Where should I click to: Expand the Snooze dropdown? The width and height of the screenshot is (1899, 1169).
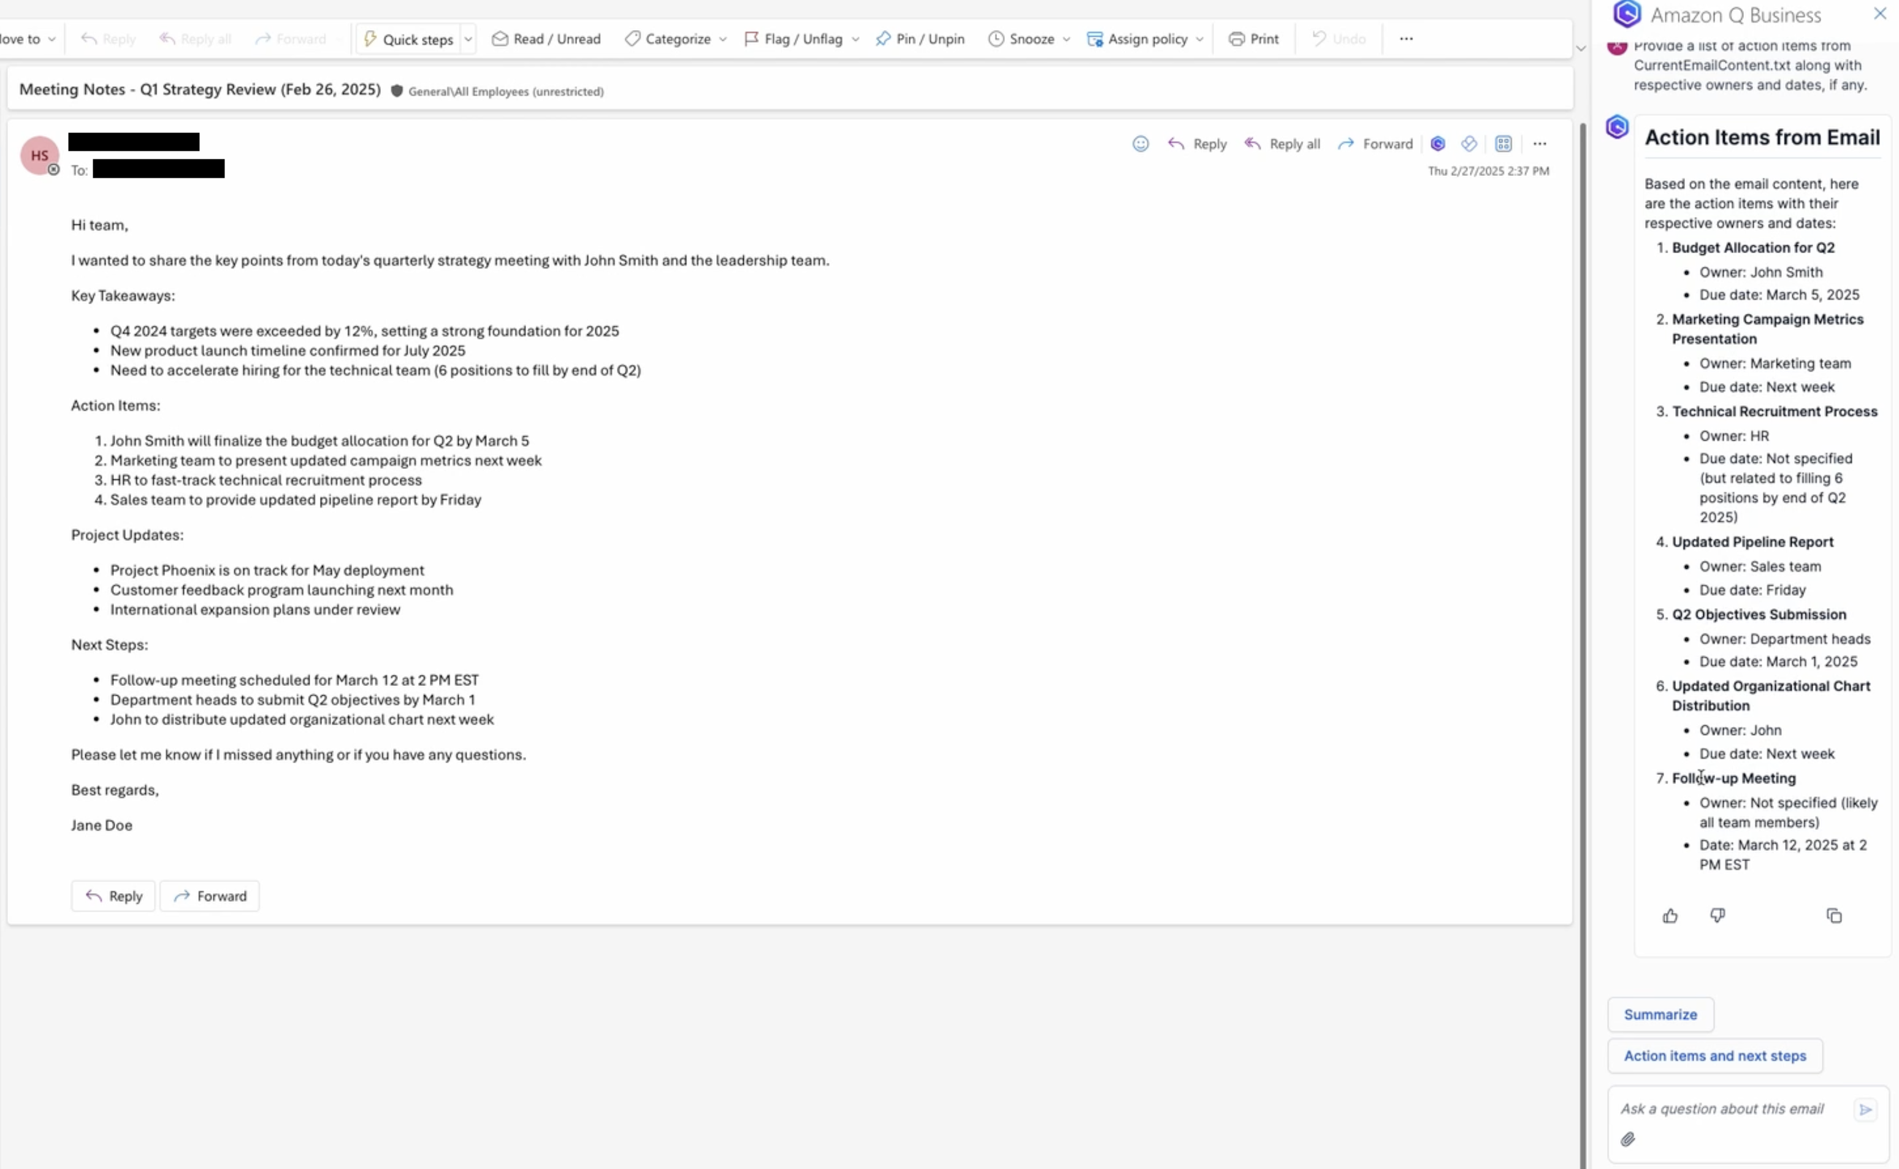(x=1066, y=39)
